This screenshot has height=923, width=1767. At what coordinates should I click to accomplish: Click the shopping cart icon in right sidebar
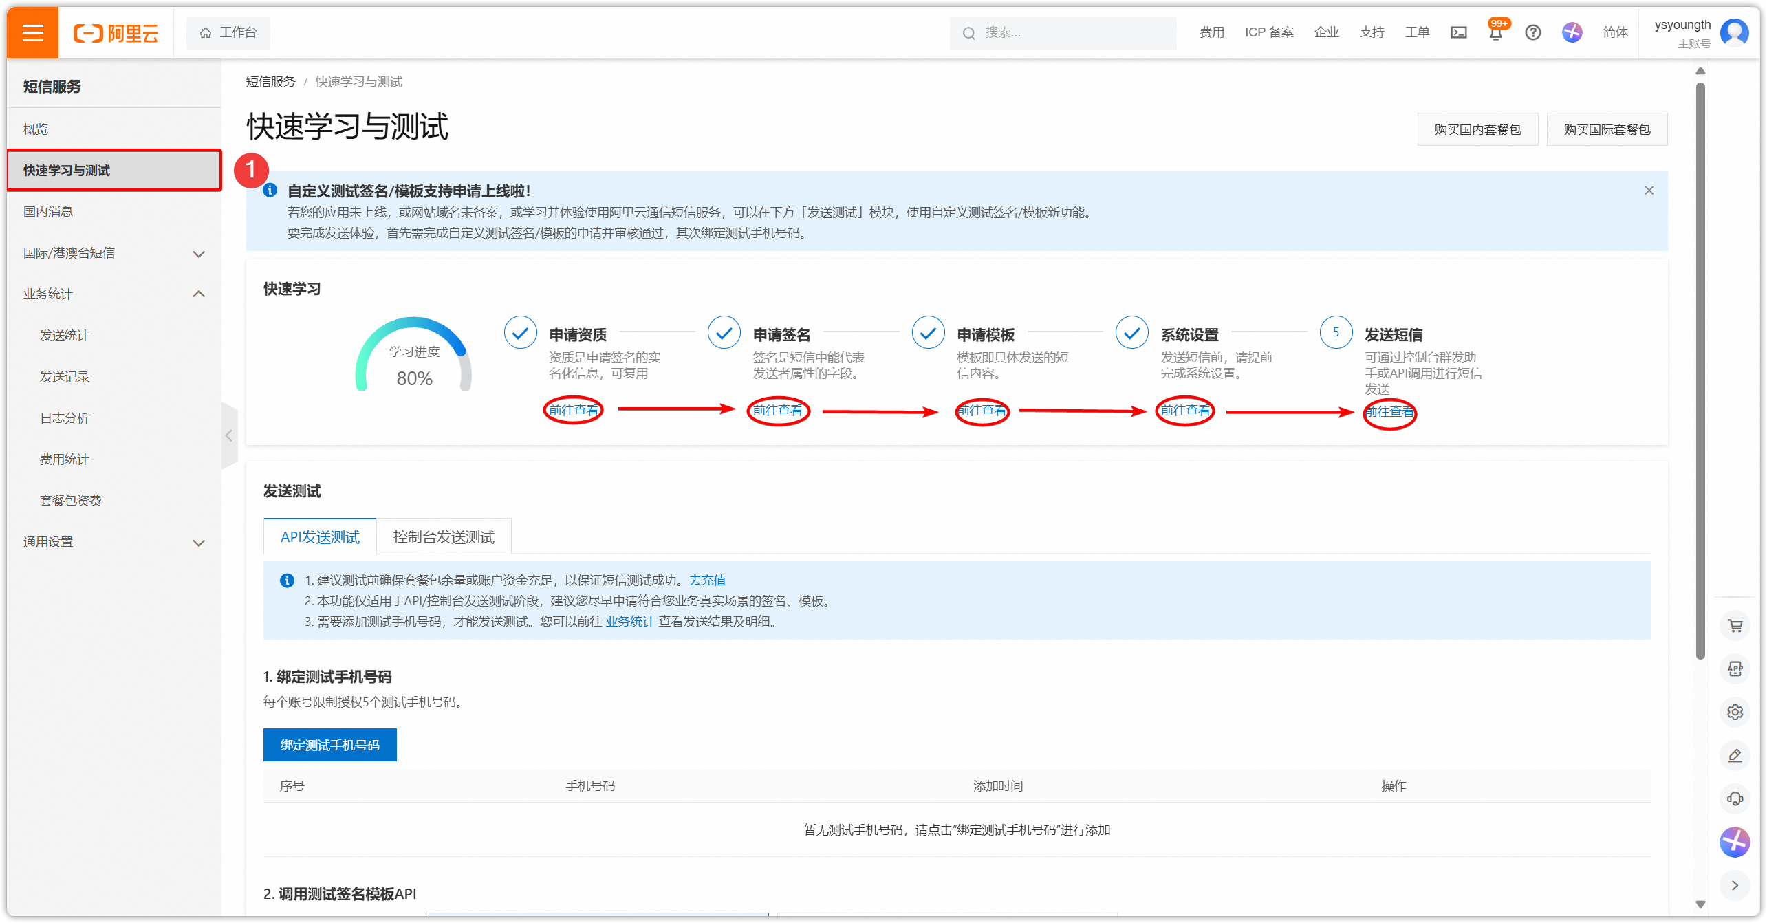(x=1735, y=626)
